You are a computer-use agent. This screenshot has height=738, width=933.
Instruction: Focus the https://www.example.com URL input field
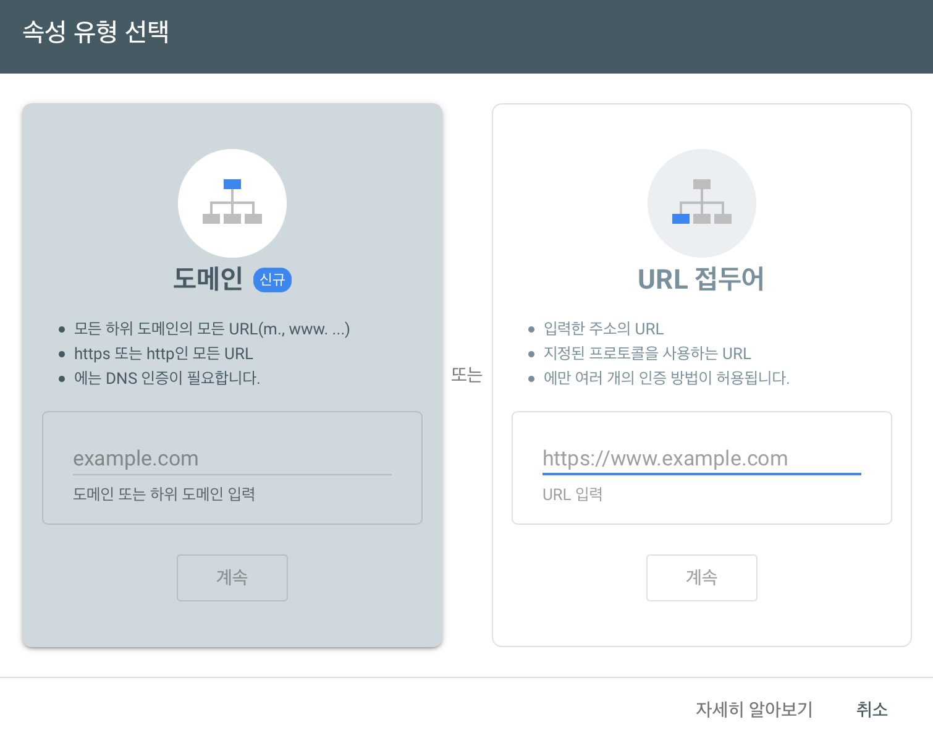coord(702,459)
